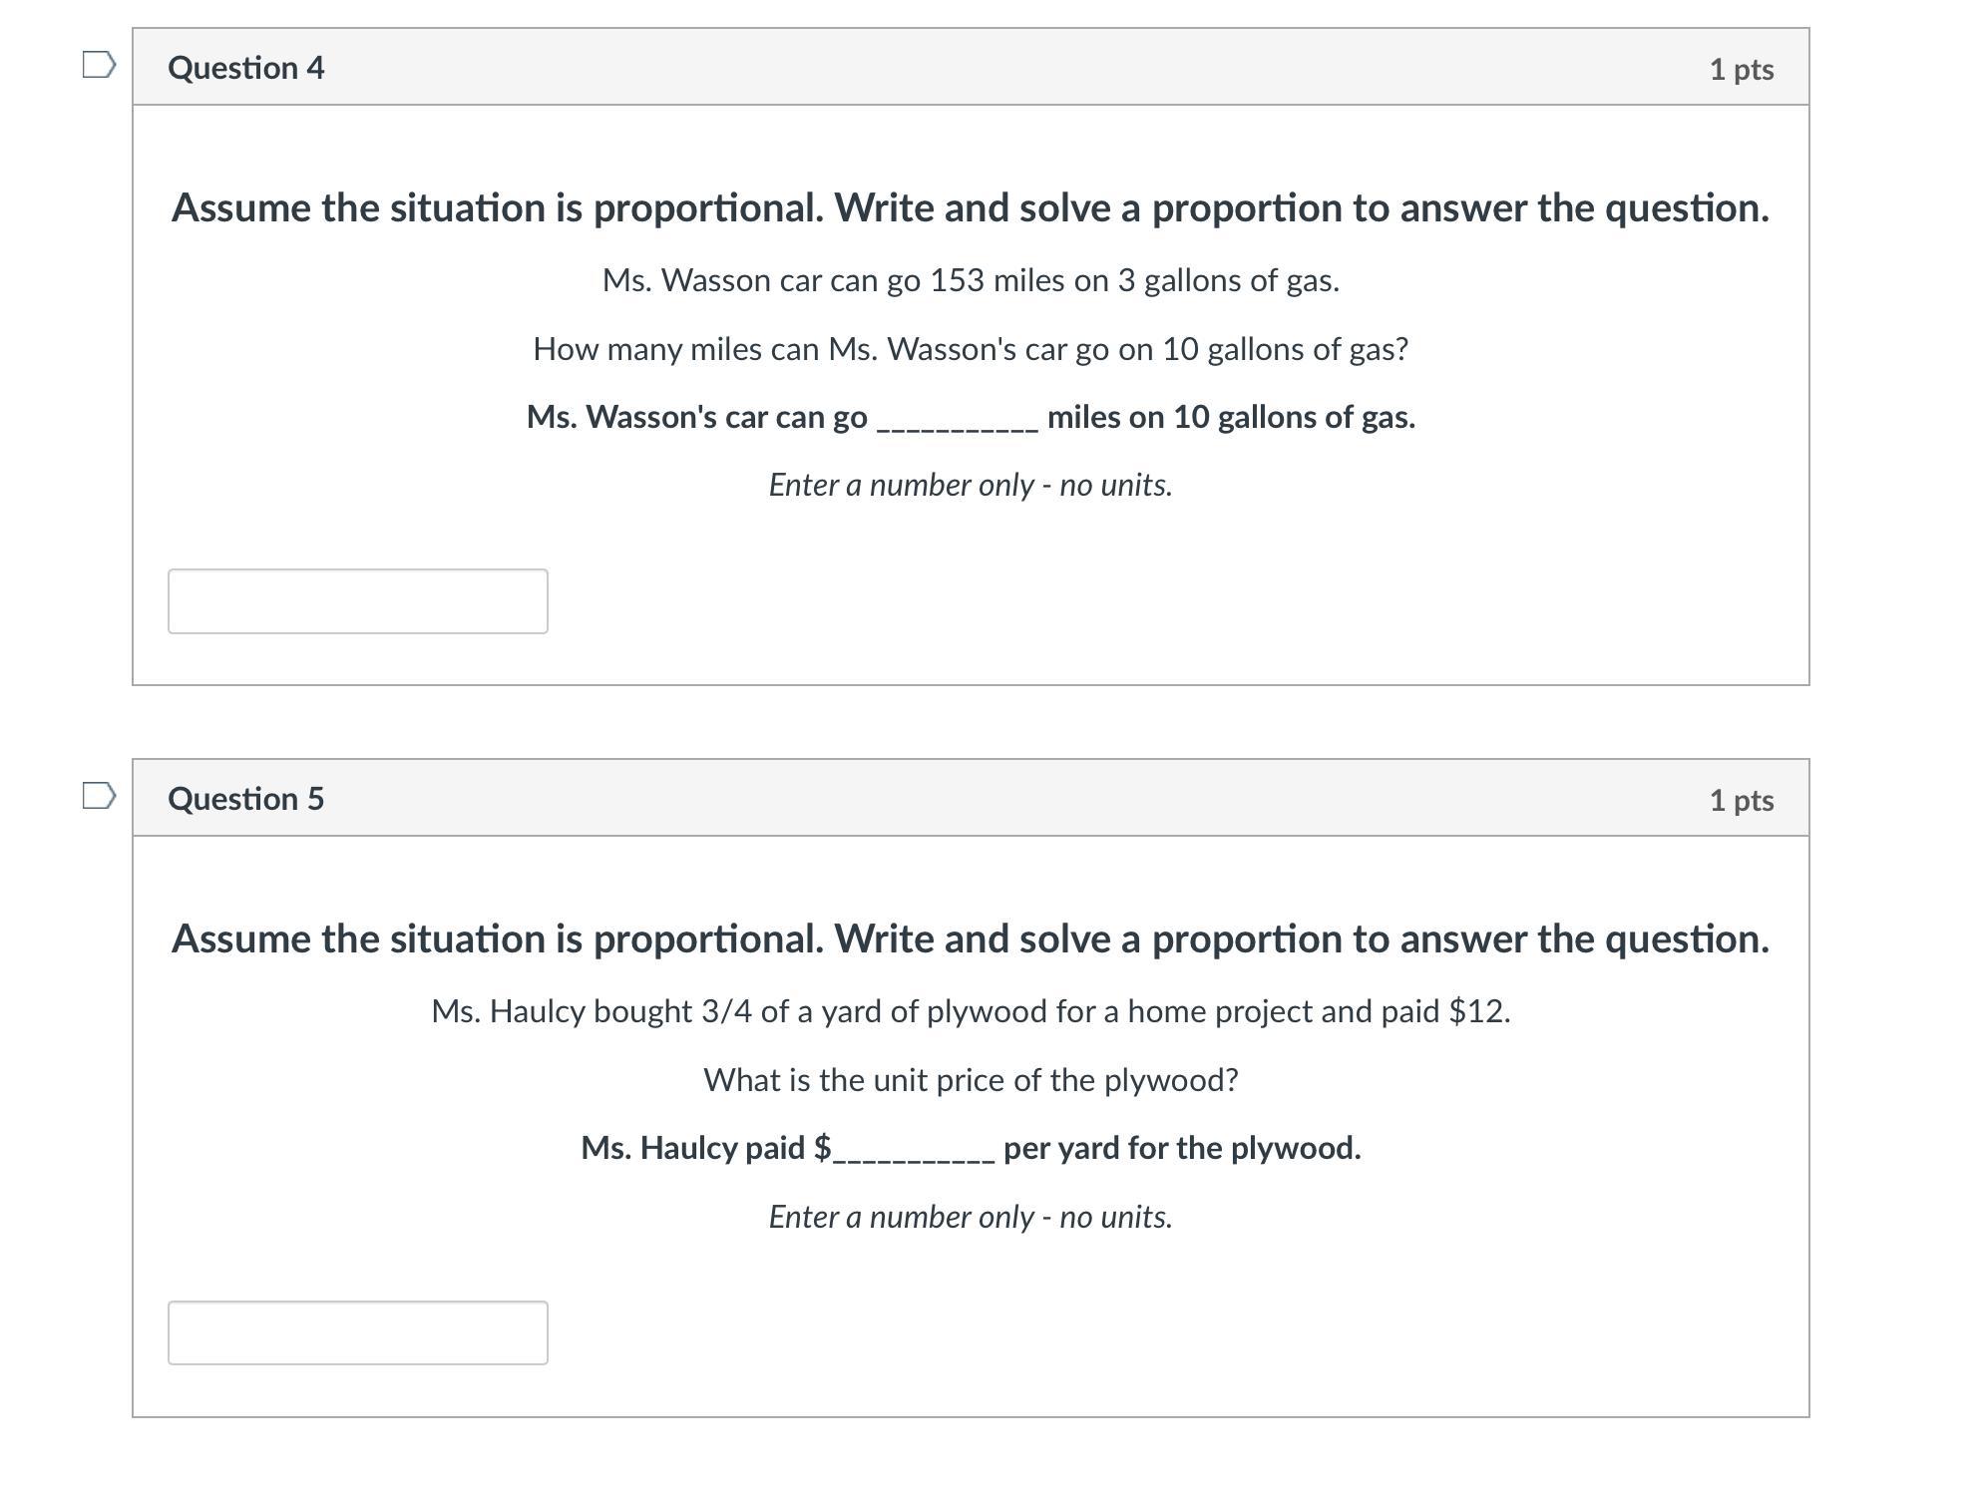Click the "1 pts" label on Question 4
Image resolution: width=1987 pixels, height=1488 pixels.
point(1741,69)
